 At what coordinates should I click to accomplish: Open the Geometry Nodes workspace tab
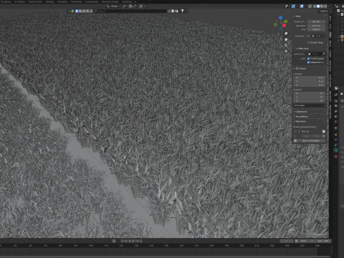[110, 1]
